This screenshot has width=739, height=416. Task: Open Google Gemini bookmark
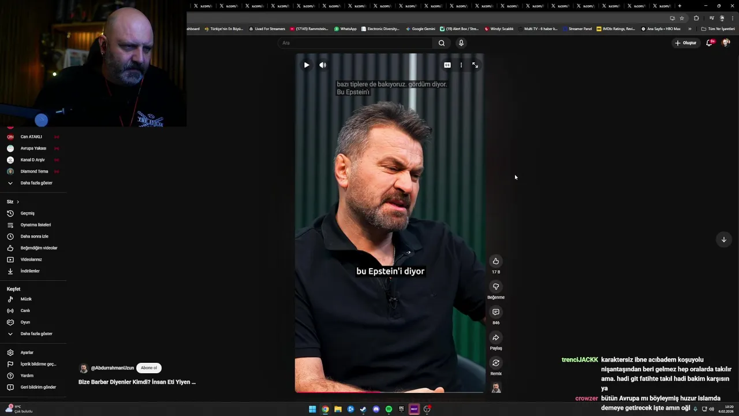(x=420, y=29)
